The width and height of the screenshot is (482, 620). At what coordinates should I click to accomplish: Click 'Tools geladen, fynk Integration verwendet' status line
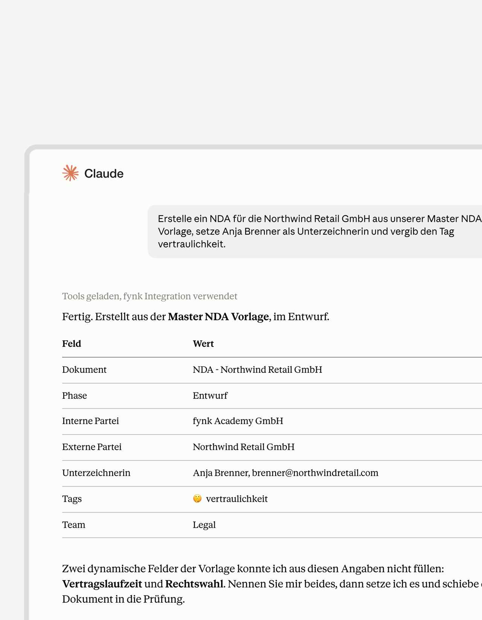(x=149, y=296)
